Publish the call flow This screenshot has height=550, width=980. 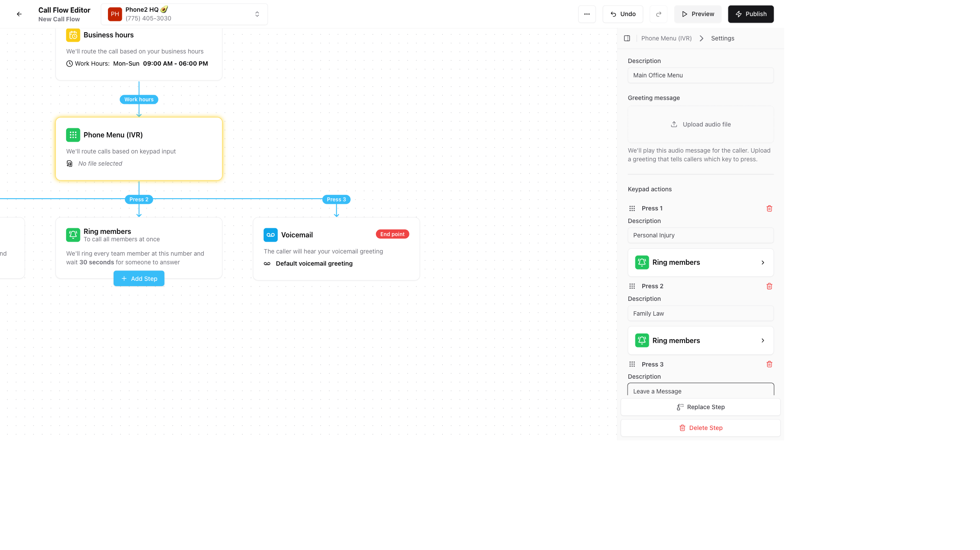[x=751, y=14]
